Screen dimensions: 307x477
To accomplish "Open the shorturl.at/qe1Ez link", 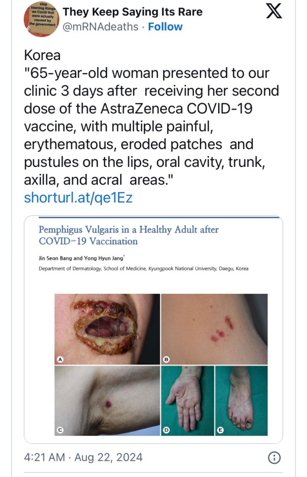I will (78, 198).
